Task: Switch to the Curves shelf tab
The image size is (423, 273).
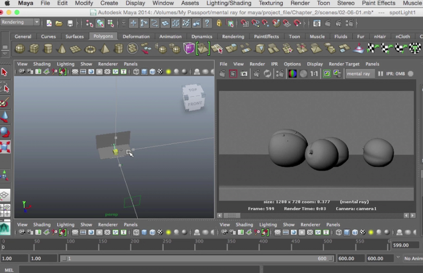Action: [x=48, y=37]
